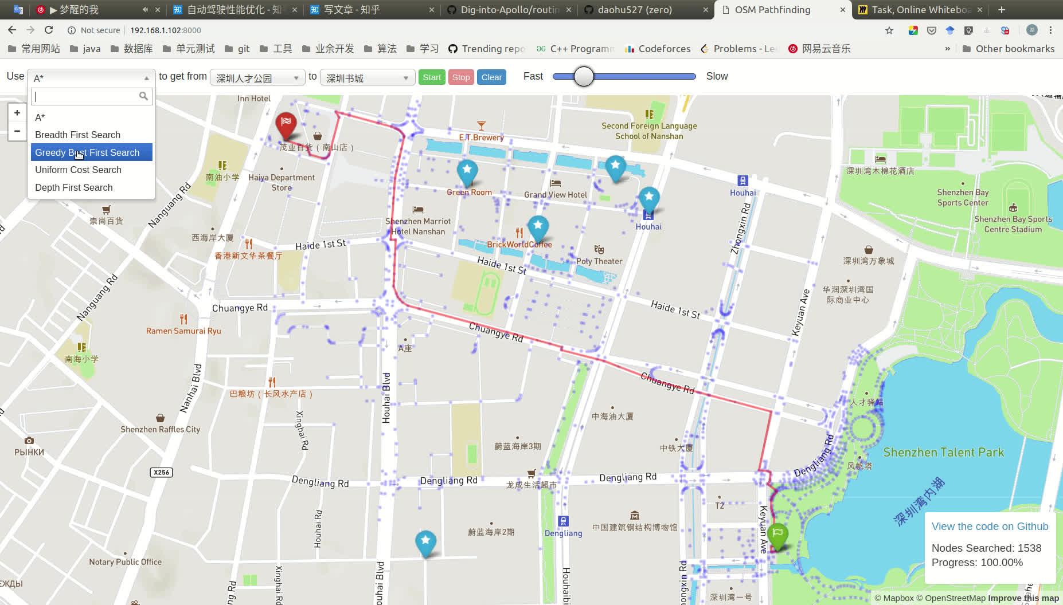Choose A* from the algorithm list
Viewport: 1063px width, 605px height.
[92, 117]
